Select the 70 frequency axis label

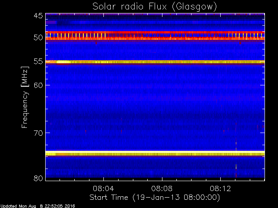coord(38,133)
